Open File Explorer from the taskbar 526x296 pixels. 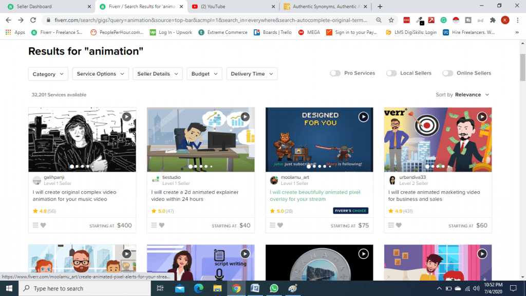tap(217, 288)
